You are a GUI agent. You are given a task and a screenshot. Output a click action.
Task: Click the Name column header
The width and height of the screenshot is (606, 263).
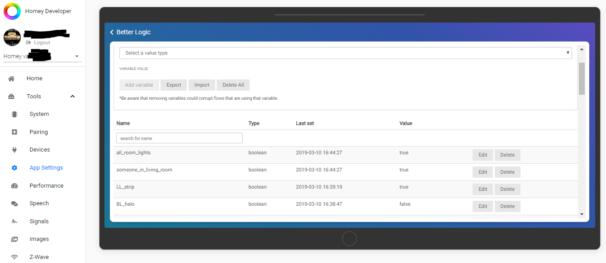[123, 123]
